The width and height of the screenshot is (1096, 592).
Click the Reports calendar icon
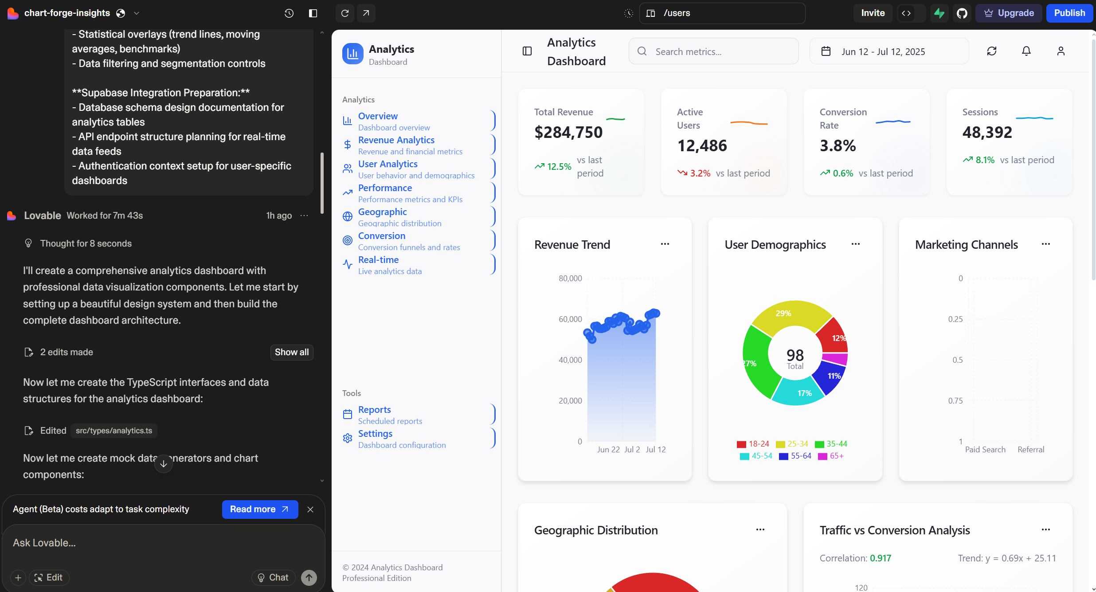(348, 415)
